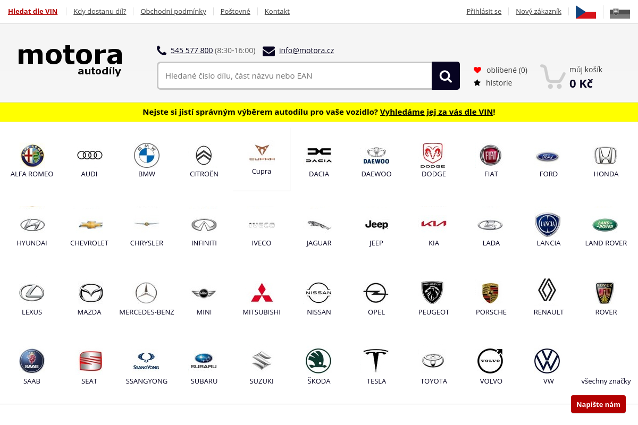638x425 pixels.
Task: Click the SSANGYONG brand label
Action: pos(147,381)
